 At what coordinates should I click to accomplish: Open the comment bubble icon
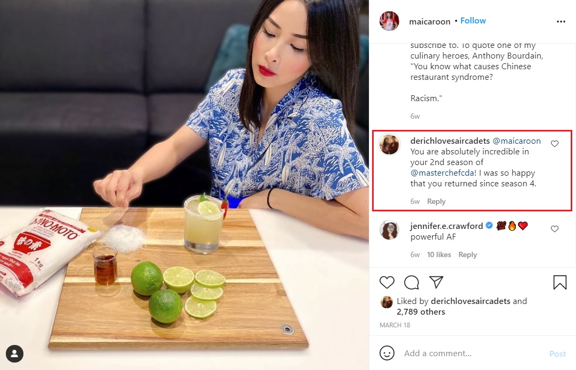point(412,282)
